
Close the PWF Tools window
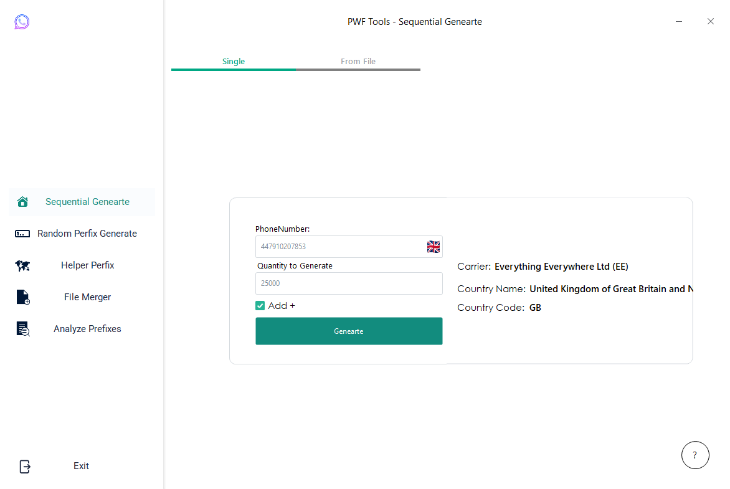pos(711,21)
